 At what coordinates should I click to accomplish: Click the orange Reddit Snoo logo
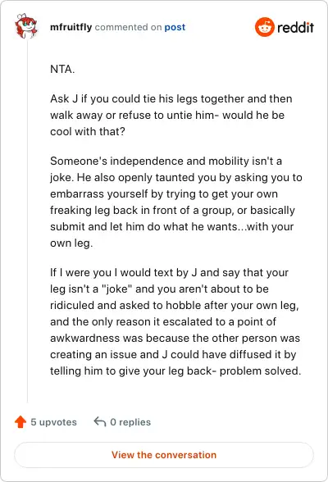(264, 27)
